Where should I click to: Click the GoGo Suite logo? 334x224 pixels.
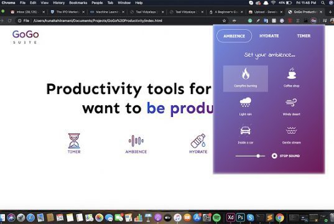(26, 37)
